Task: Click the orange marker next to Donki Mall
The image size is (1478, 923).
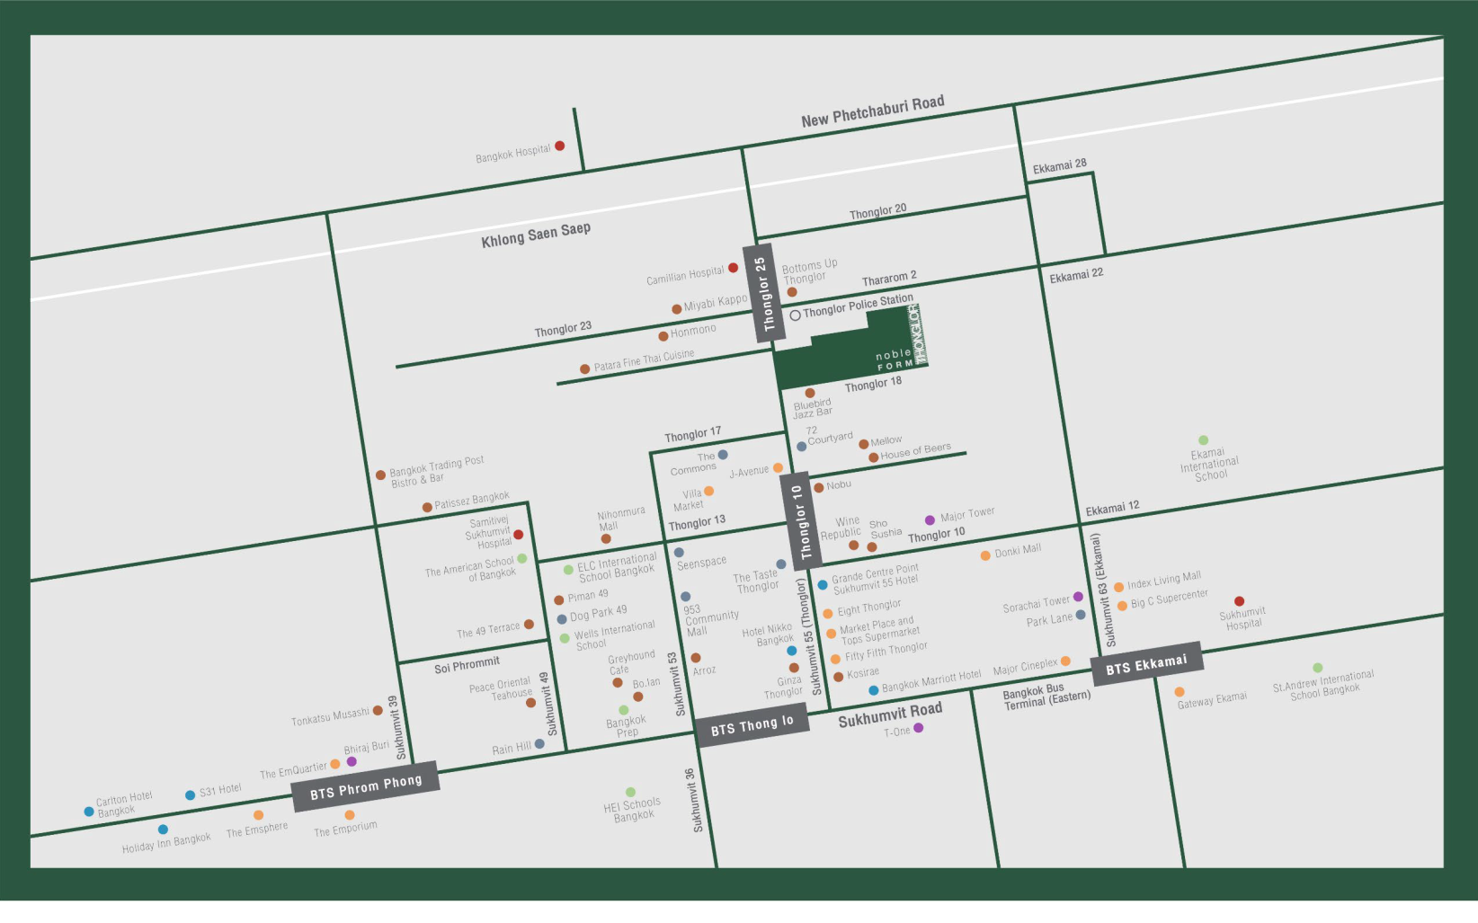Action: [x=985, y=556]
